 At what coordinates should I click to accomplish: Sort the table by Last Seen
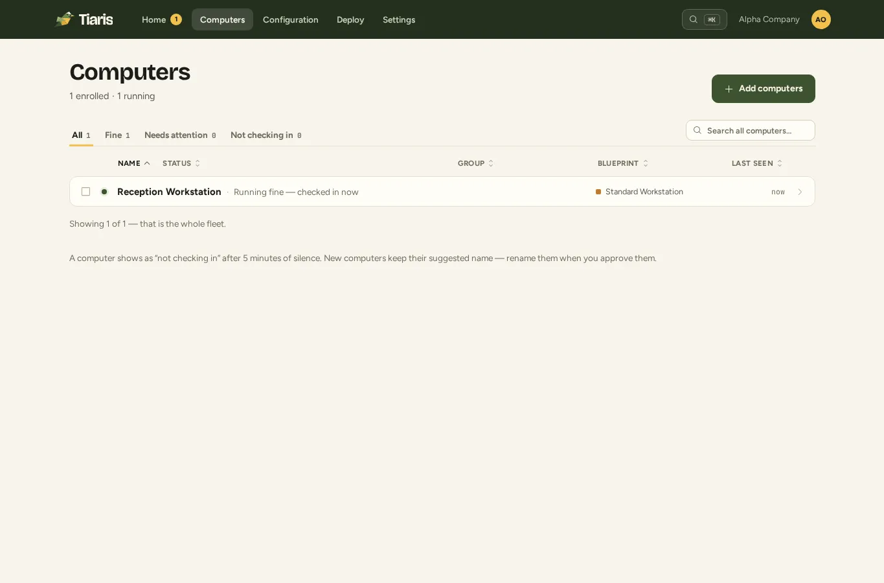tap(757, 163)
